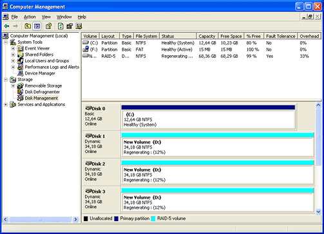Select the RAID-5 volume row icon
The image size is (324, 234).
pos(86,56)
